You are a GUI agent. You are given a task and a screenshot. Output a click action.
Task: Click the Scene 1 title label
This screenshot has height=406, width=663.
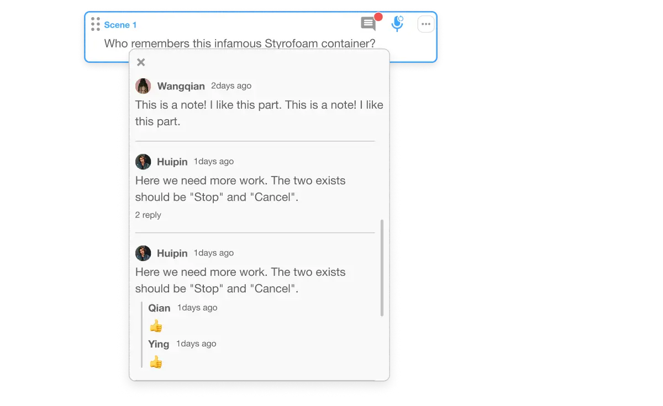click(120, 25)
